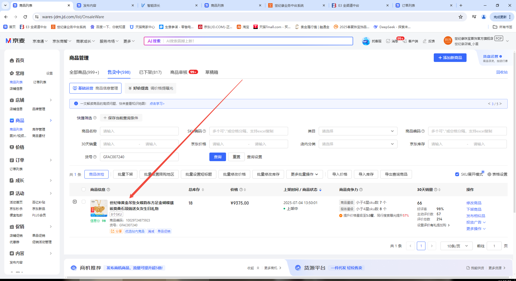The width and height of the screenshot is (516, 281).
Task: Click the 反馈 feedback pencil icon
Action: pyautogui.click(x=425, y=41)
